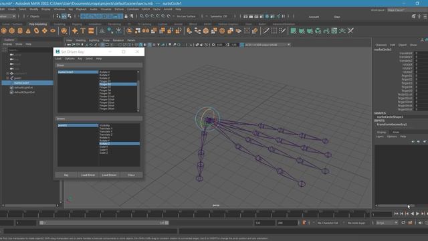Screen dimensions: 428x241
Task: Toggle the loop playback icon
Action: (x=403, y=223)
